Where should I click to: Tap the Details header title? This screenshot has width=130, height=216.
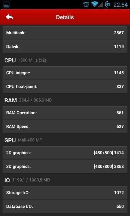coord(65,17)
